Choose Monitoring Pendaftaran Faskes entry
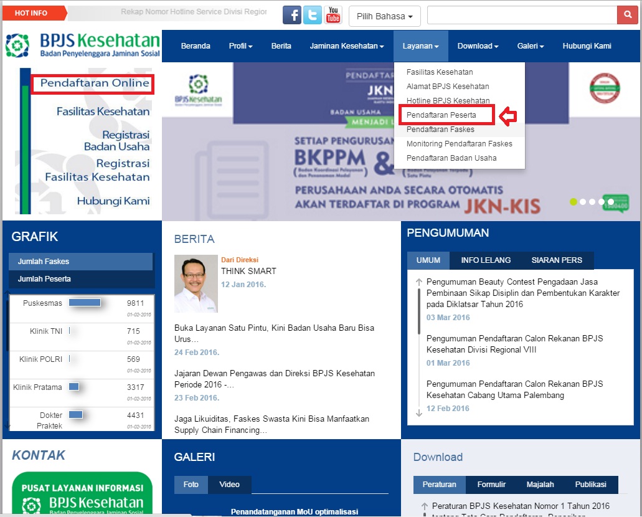The height and width of the screenshot is (517, 642). [x=460, y=144]
